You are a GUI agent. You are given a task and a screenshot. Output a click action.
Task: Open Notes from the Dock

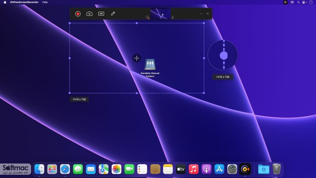click(x=168, y=169)
